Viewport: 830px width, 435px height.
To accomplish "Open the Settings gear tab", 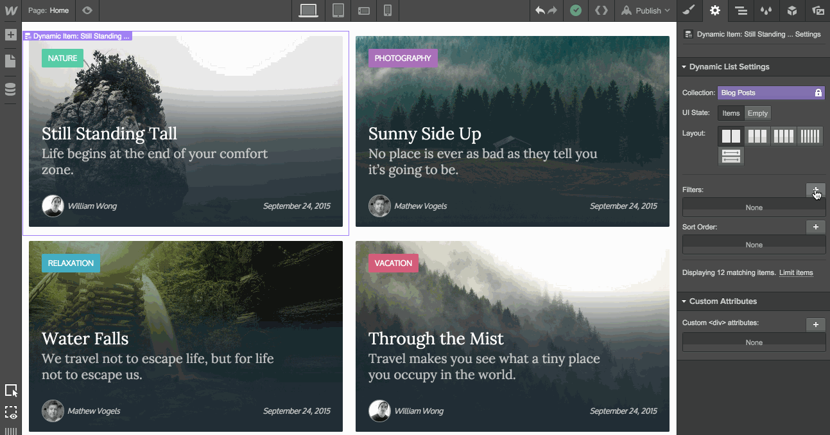I will point(714,10).
